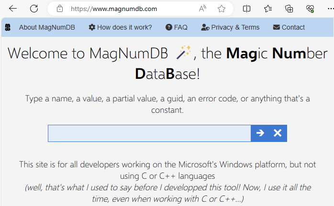Open the Contact page

[x=289, y=28]
